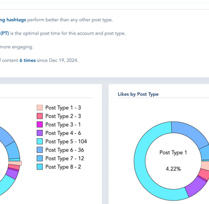Toggle Post Type 6 - 36 legend entry
209x204 pixels.
point(60,150)
